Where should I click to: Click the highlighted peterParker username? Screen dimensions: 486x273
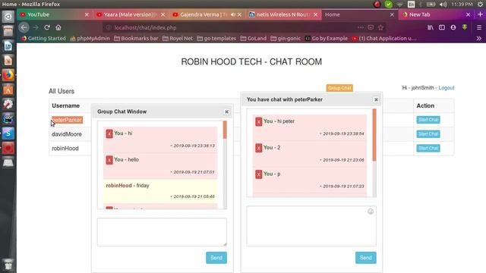67,120
